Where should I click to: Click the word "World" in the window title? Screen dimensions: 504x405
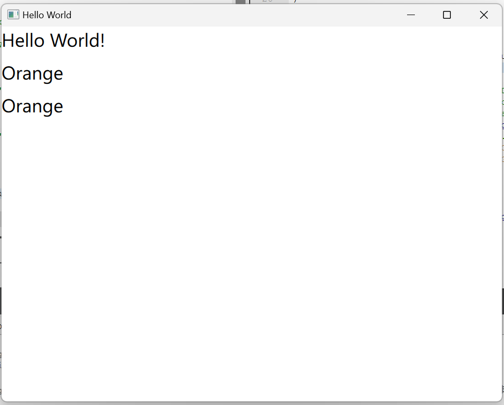pos(59,15)
